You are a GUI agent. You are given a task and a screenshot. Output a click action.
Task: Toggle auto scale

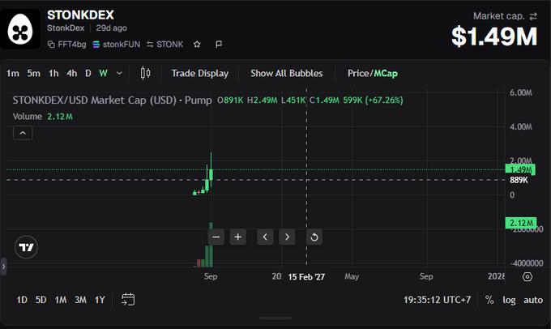pyautogui.click(x=533, y=300)
